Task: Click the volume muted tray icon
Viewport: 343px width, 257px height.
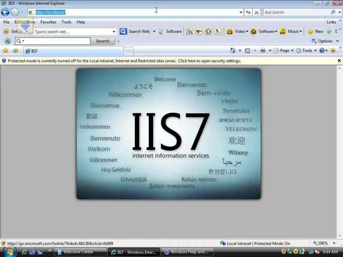Action: tap(317, 252)
